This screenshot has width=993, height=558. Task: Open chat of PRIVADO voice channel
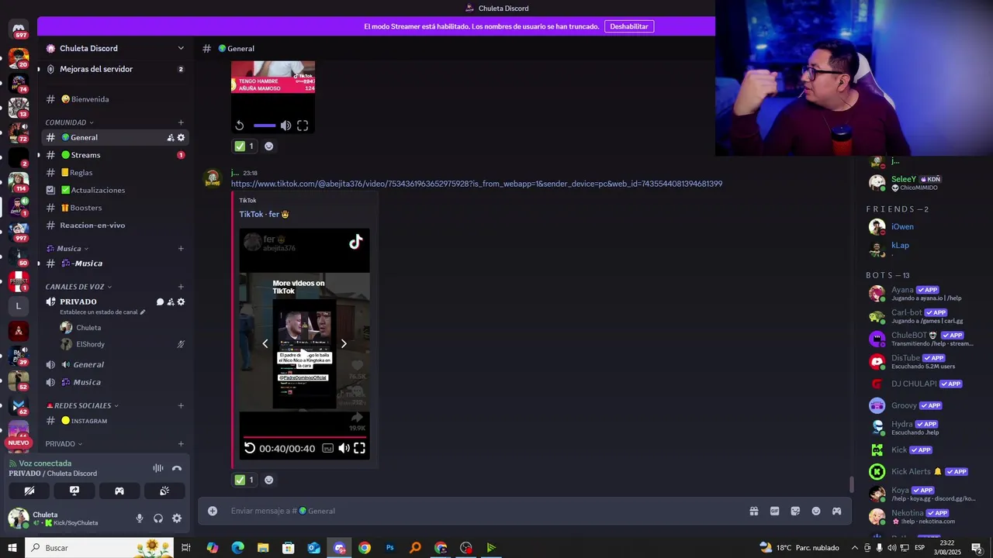(161, 301)
